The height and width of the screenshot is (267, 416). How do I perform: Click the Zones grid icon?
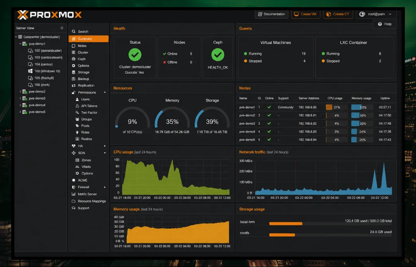click(77, 160)
